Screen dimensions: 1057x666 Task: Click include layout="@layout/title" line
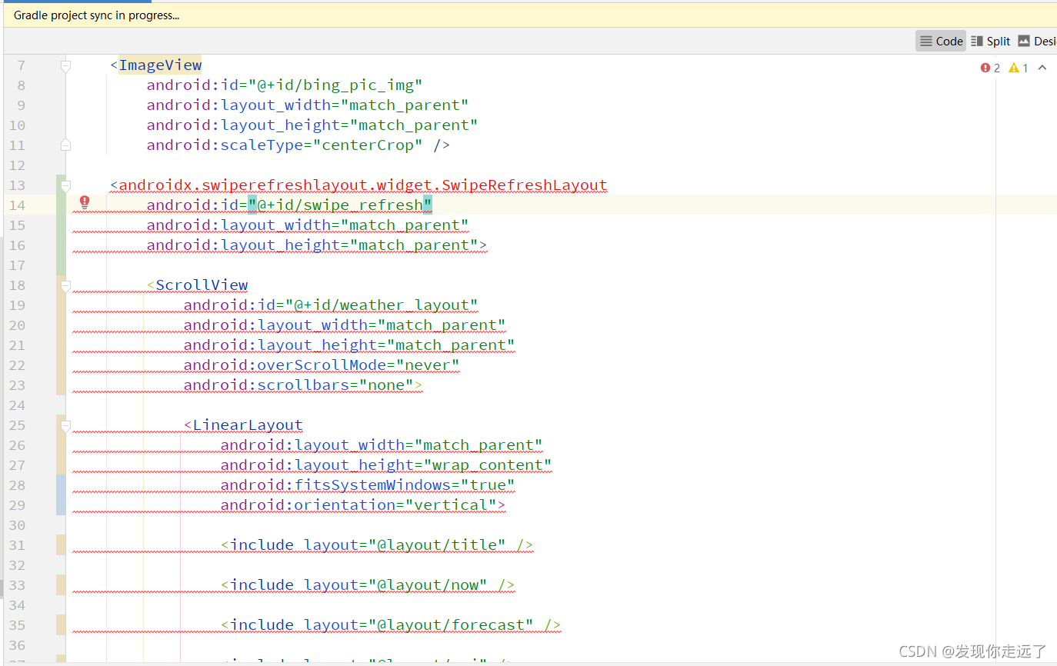coord(377,545)
